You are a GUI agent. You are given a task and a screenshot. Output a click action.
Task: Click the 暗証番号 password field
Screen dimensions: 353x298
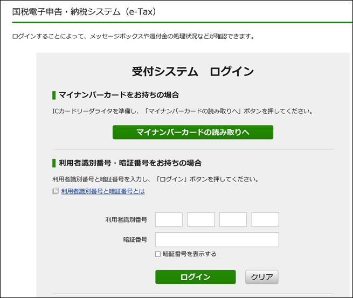click(217, 240)
